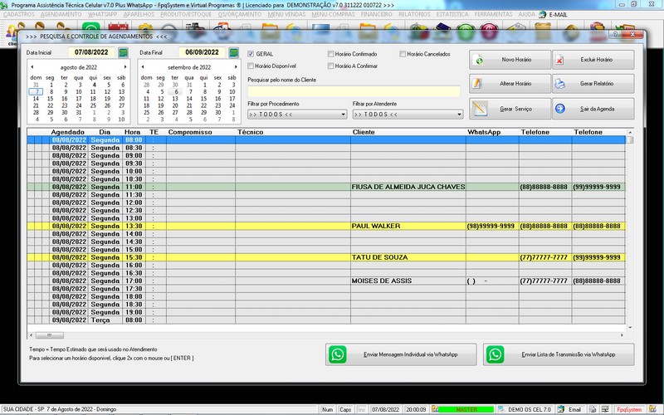Click the Compromisso column header

[x=190, y=132]
